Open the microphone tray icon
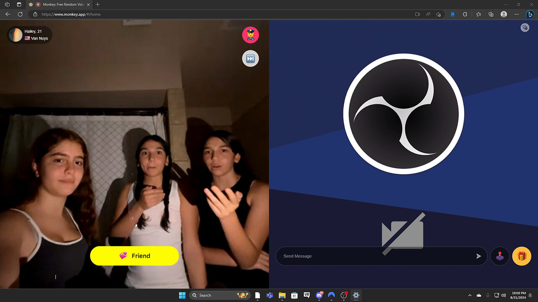The image size is (538, 302). pyautogui.click(x=488, y=295)
